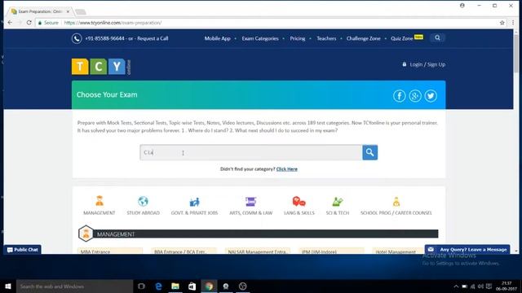Select the Arts, Comm & Law icon

(250, 201)
